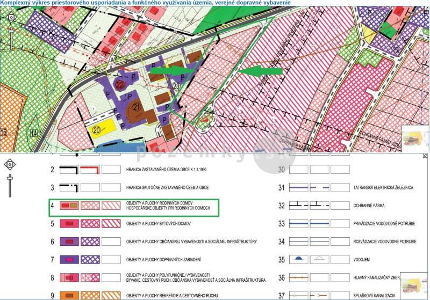Screen dimensions: 430x300
Task: Click the legend pane zoom slider handle
Action: click(10, 178)
